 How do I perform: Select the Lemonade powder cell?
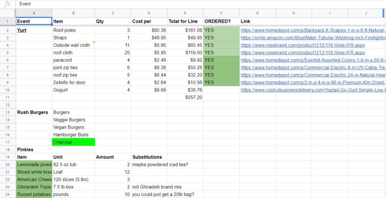(34, 164)
